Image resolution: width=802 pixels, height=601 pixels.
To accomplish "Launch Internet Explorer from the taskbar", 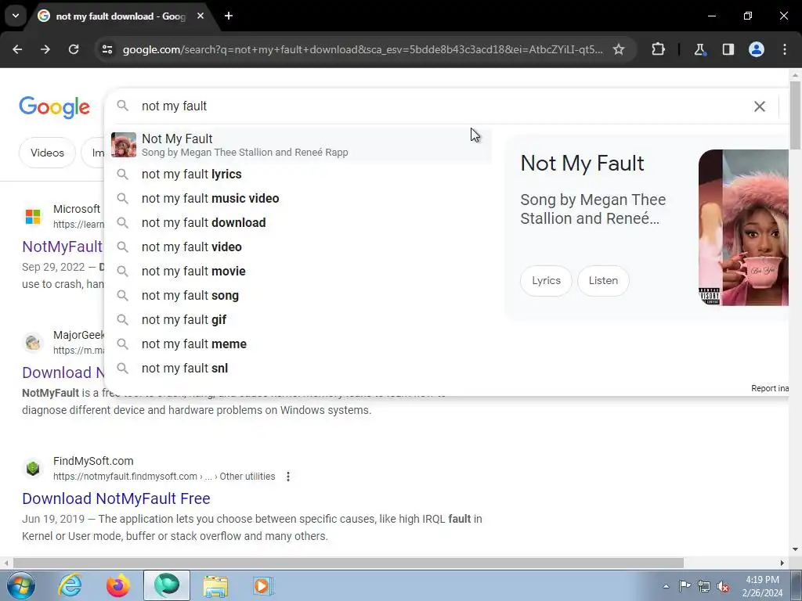I will pos(70,585).
